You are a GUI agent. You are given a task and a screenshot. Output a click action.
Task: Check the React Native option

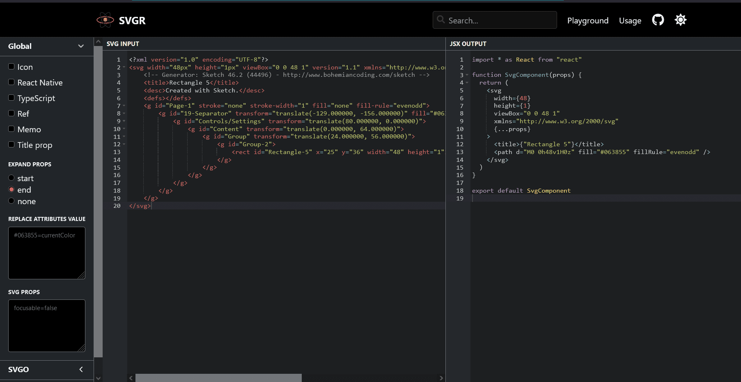11,82
